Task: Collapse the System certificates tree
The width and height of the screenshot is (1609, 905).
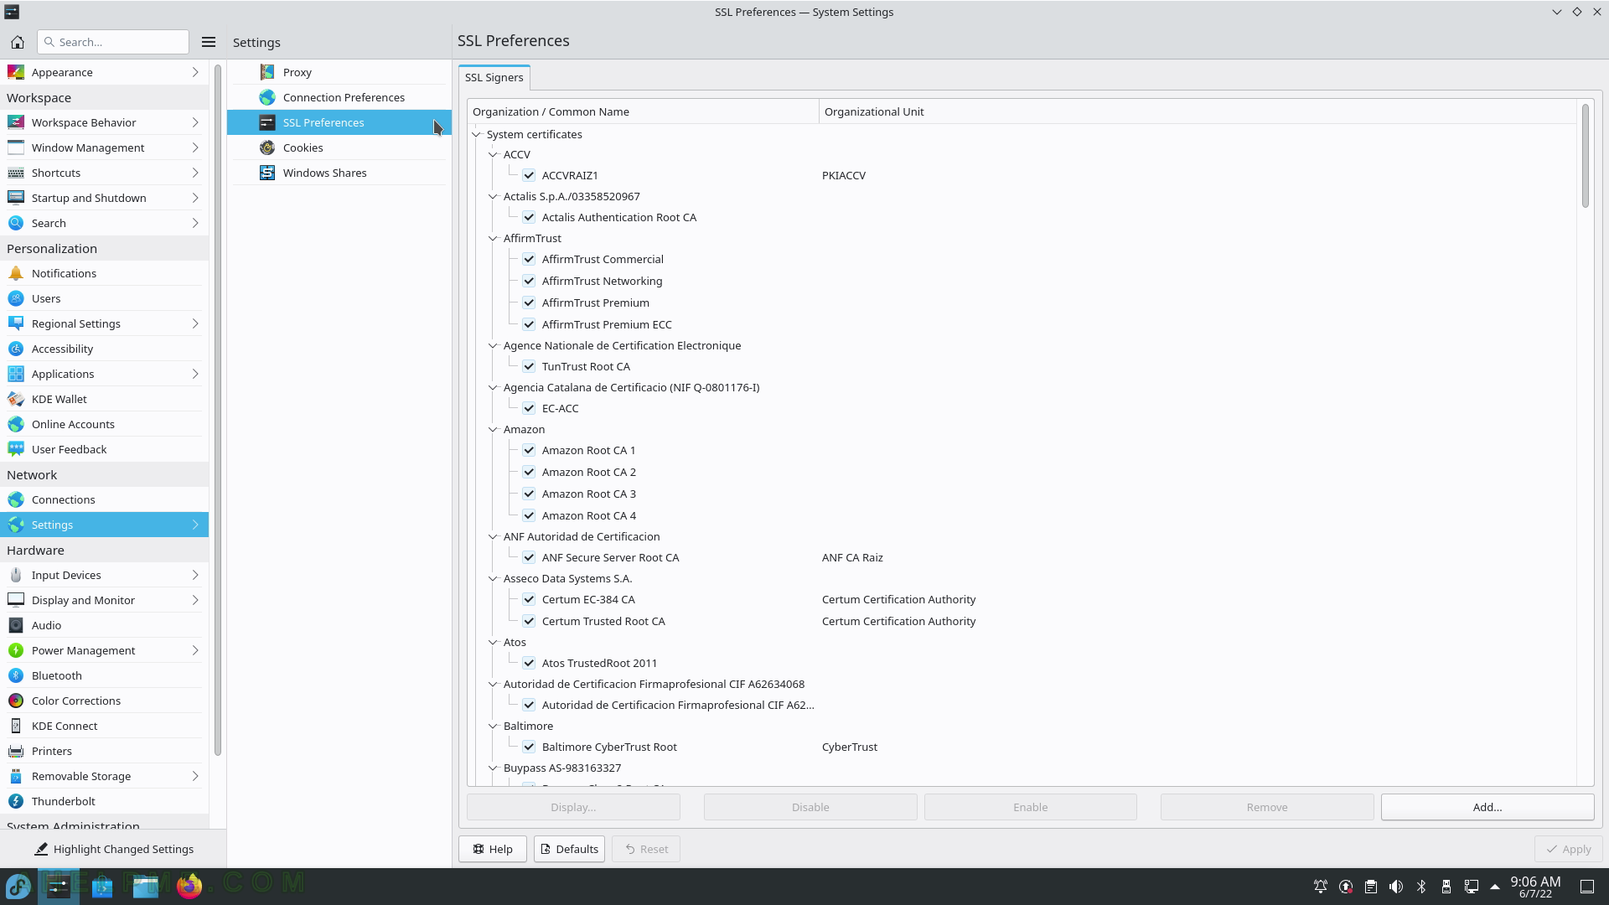Action: (x=477, y=134)
